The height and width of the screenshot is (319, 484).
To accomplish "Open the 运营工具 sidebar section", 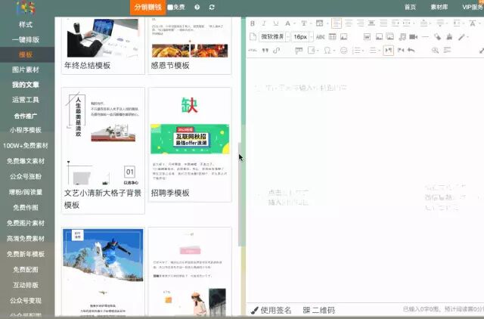I will 26,100.
